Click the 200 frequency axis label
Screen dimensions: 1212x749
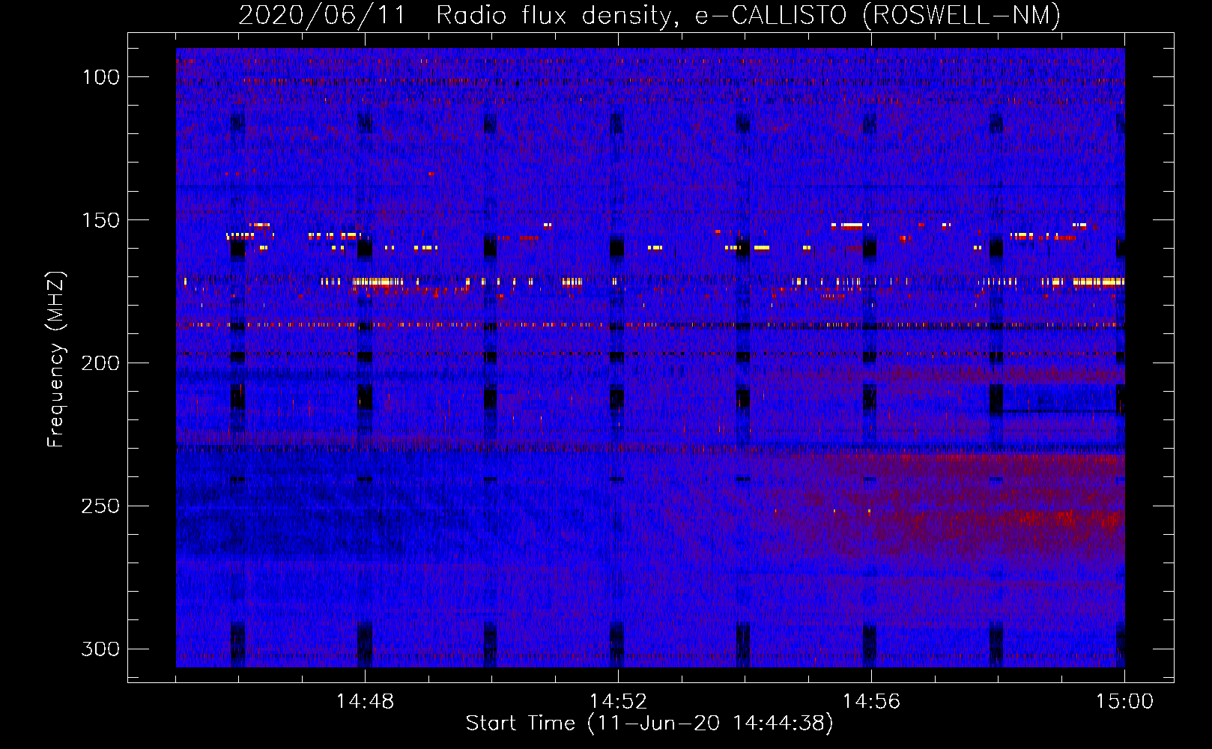pyautogui.click(x=101, y=363)
